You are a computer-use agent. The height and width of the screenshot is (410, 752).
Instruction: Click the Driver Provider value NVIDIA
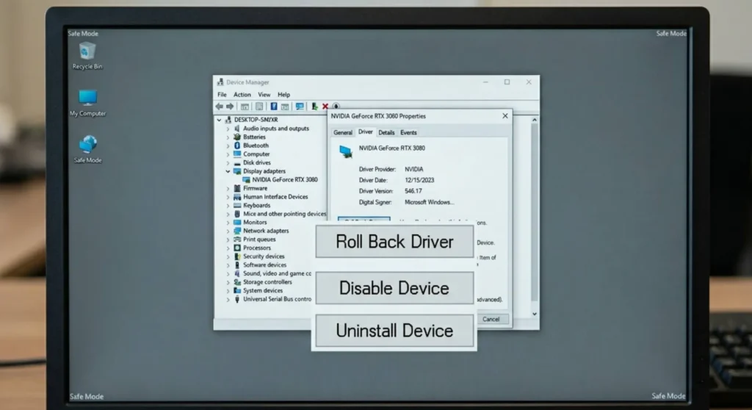(x=414, y=170)
